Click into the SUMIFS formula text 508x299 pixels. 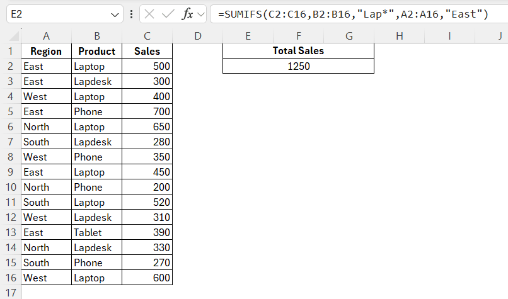tap(353, 14)
